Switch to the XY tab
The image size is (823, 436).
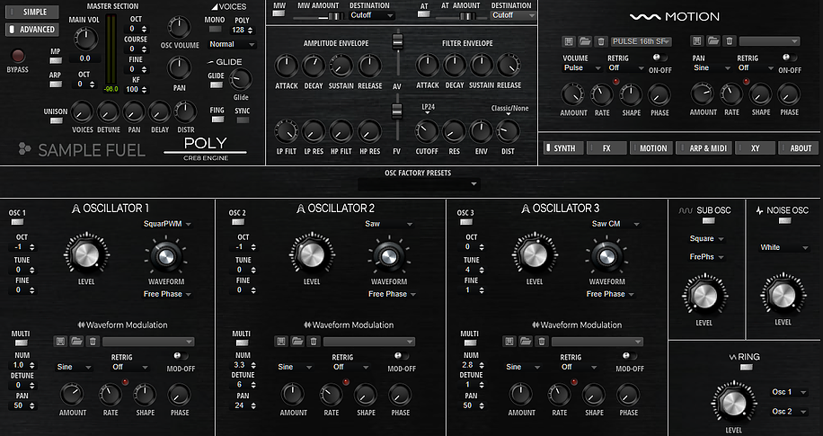point(755,148)
